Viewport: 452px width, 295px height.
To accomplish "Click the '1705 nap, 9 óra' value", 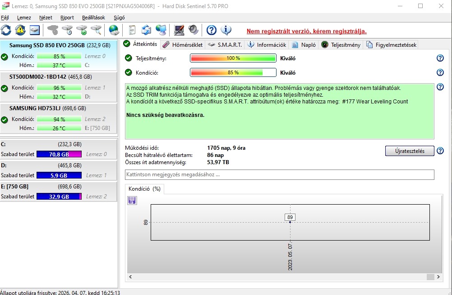I will [x=226, y=148].
